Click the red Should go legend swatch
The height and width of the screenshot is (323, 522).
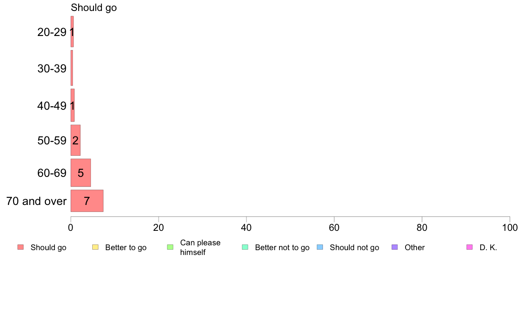coord(21,247)
